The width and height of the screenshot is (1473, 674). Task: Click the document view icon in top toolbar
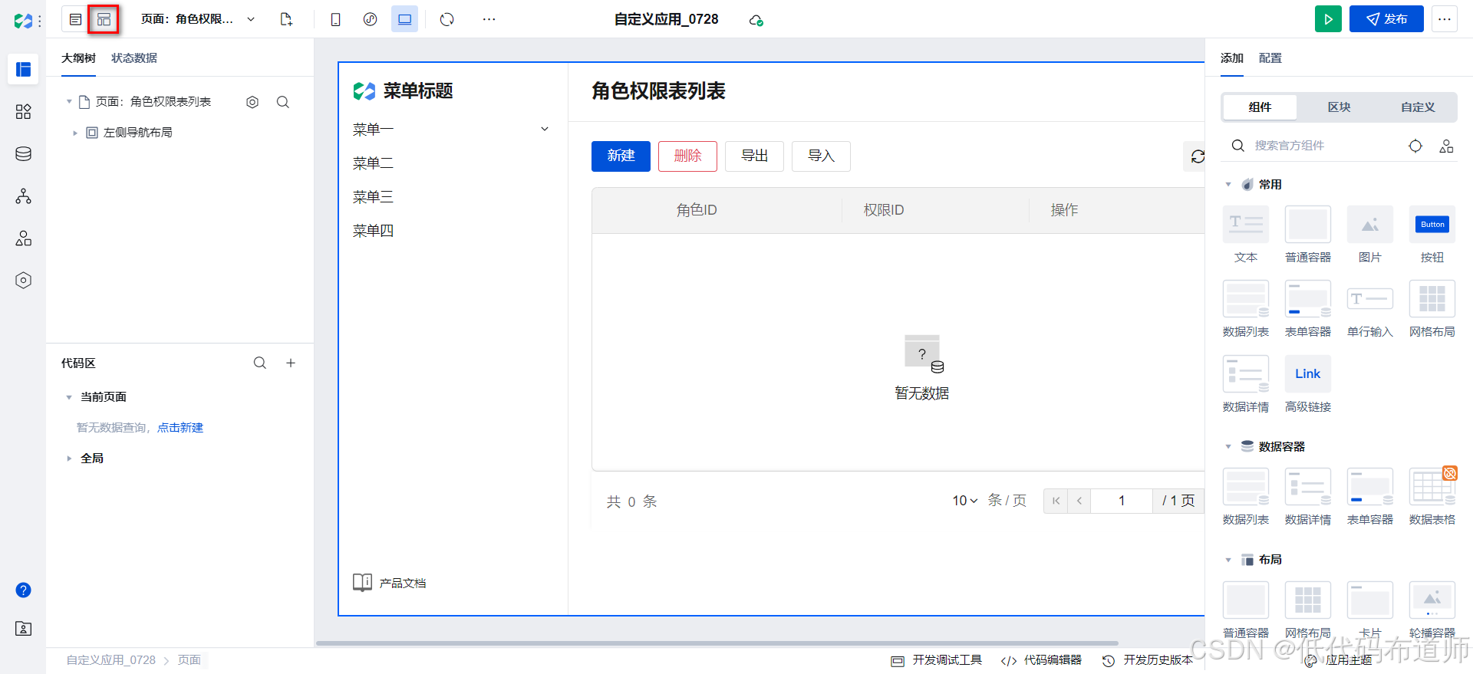(75, 19)
